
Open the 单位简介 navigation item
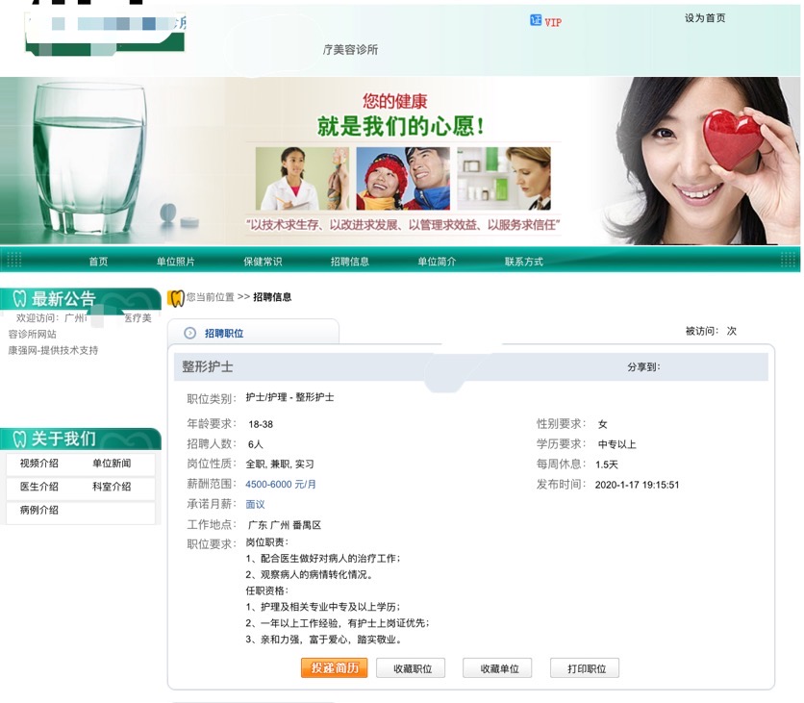coord(437,262)
